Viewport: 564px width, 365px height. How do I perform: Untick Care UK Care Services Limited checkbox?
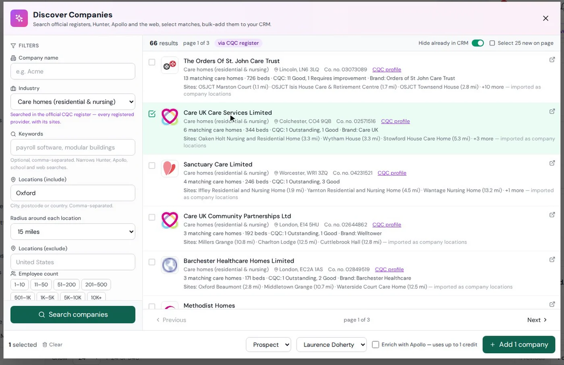point(152,114)
